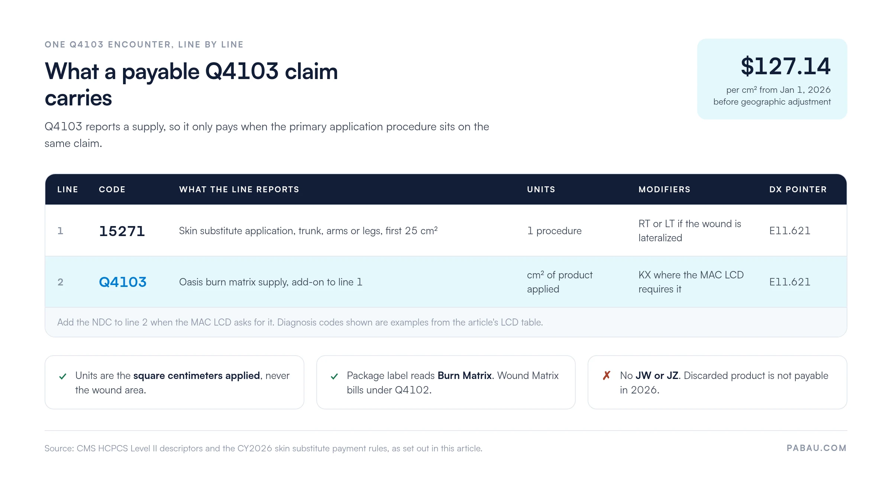892x487 pixels.
Task: Click the NDC note below the table
Action: pyautogui.click(x=300, y=322)
